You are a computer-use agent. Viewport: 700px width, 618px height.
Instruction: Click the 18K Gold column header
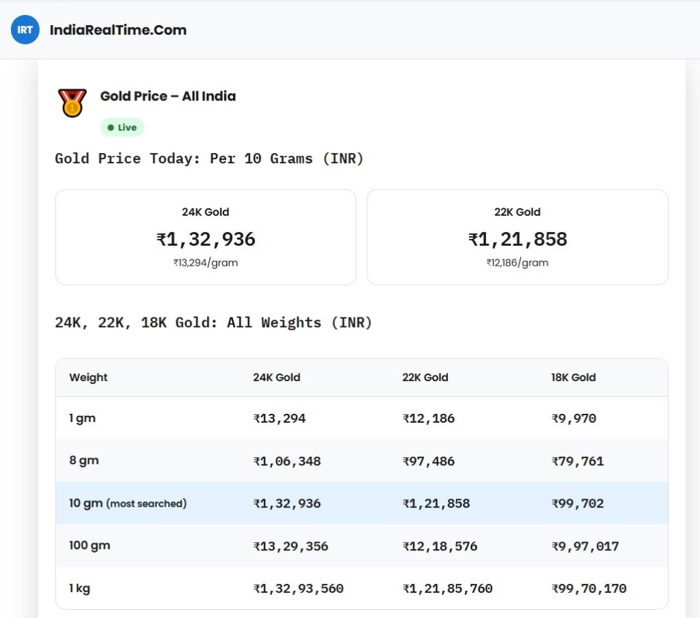(574, 377)
